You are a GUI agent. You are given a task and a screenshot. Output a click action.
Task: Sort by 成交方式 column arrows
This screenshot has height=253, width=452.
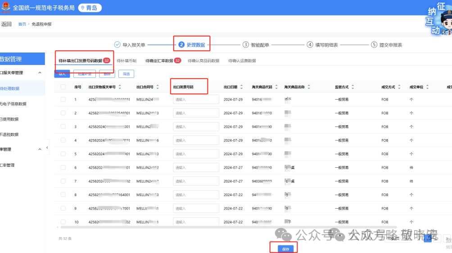(x=399, y=87)
